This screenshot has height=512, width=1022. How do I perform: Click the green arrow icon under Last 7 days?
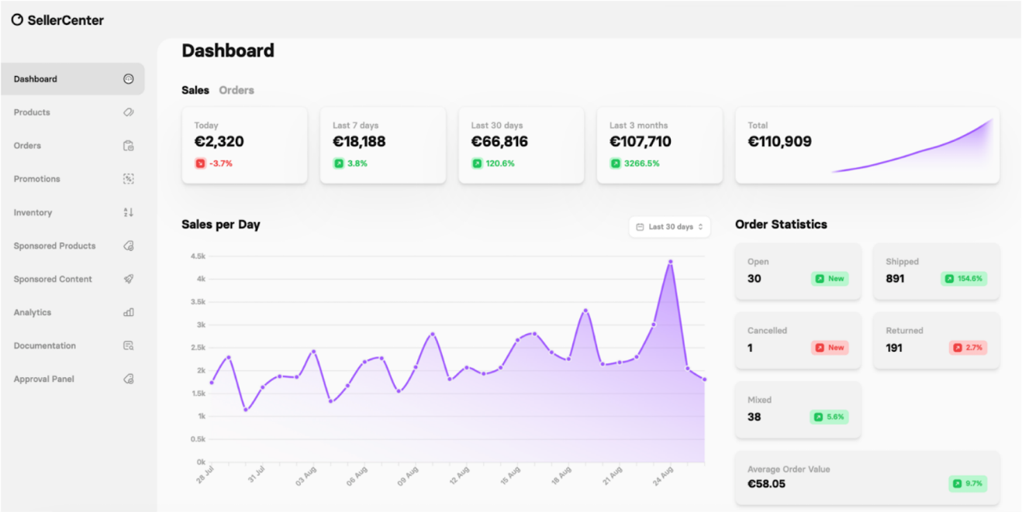[338, 163]
